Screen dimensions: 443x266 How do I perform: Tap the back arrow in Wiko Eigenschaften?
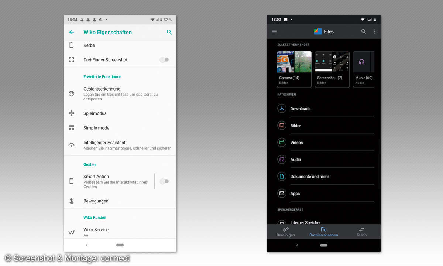point(72,32)
